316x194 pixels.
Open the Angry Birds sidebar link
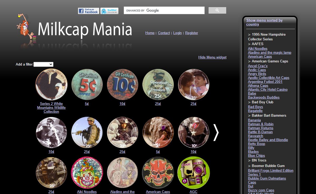257,74
